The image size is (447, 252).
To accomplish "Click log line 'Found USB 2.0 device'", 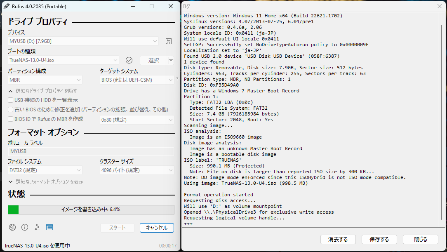I will [262, 56].
